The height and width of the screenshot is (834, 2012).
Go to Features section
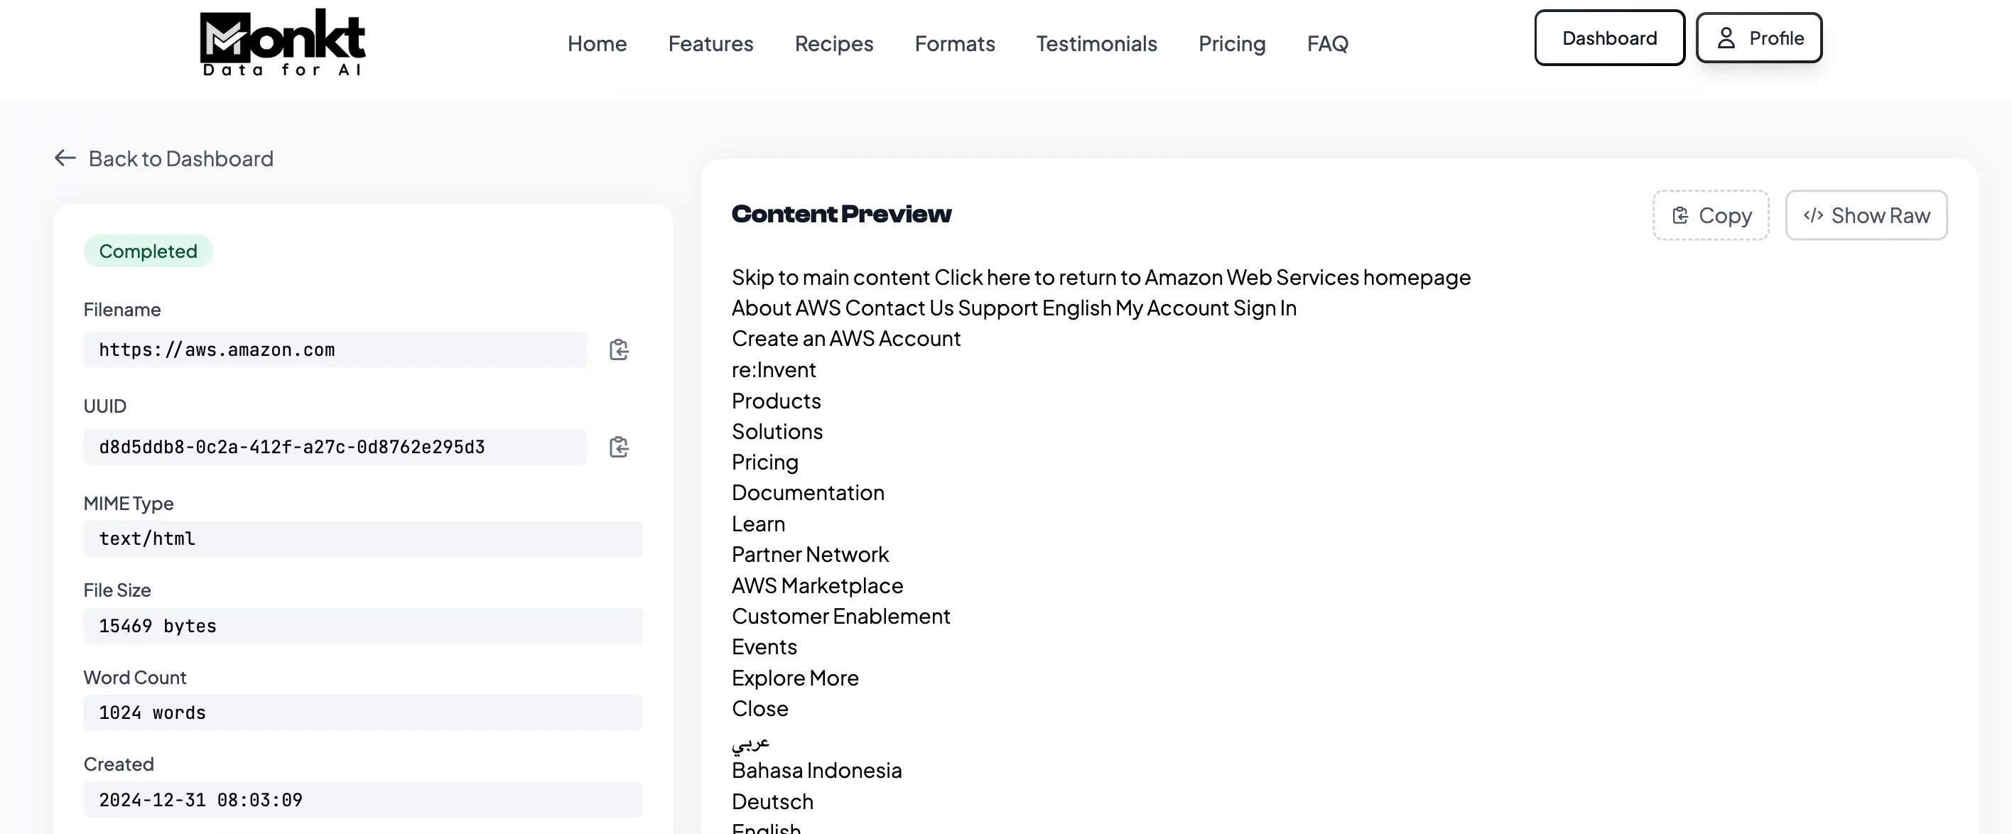[x=710, y=44]
